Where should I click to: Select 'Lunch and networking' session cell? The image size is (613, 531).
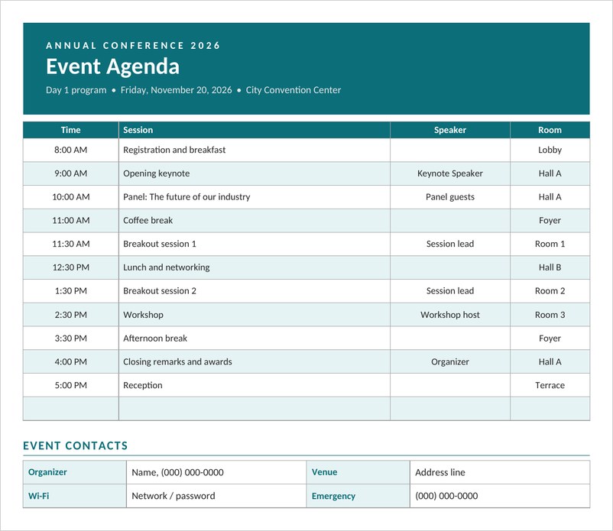pos(255,267)
